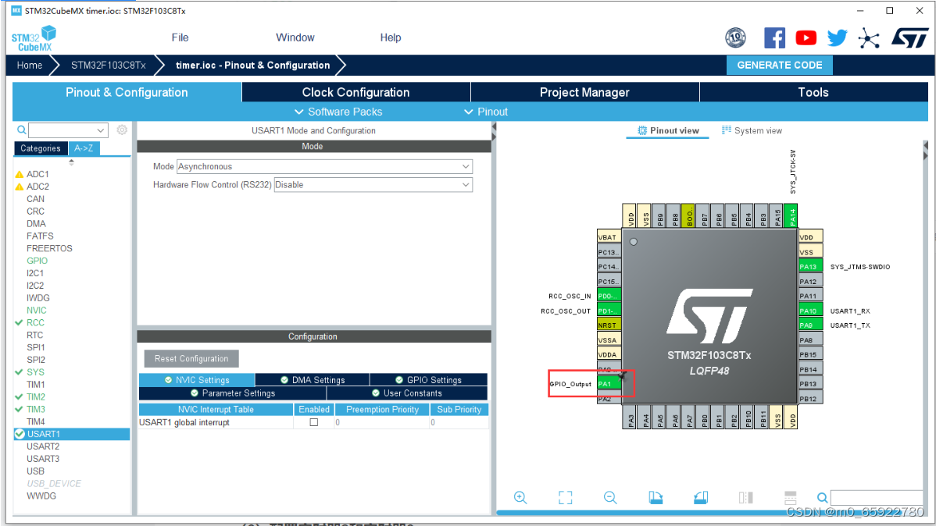
Task: Open the Mode Asynchronous dropdown
Action: (x=325, y=166)
